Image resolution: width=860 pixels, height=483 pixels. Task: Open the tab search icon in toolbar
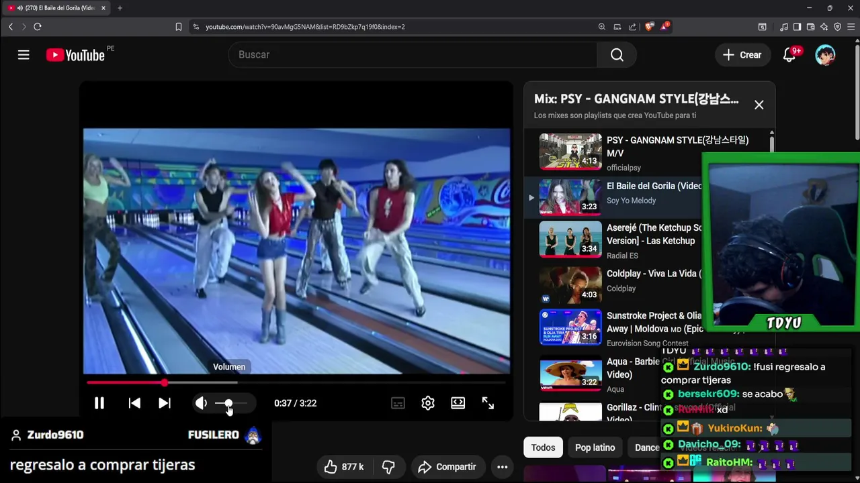[x=762, y=27]
